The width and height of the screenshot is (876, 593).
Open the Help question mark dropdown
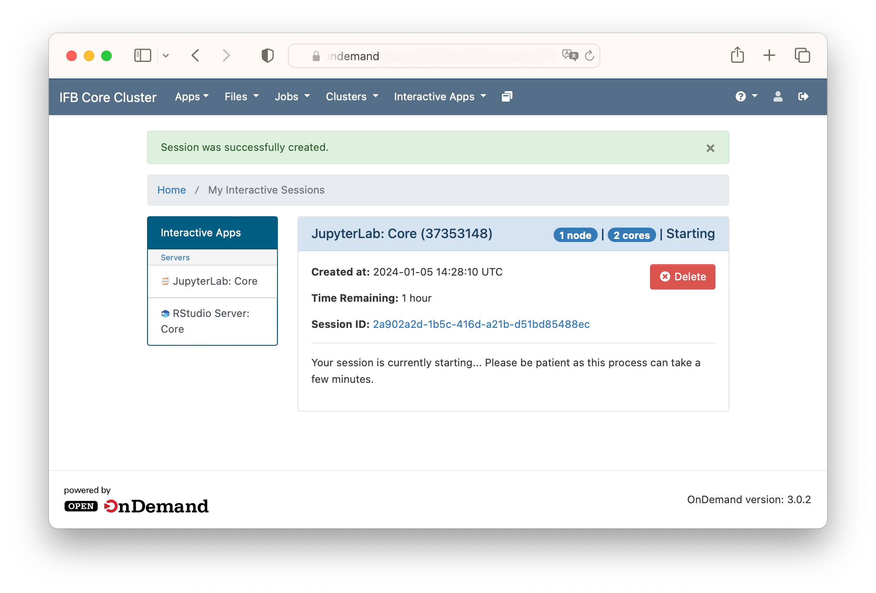(x=746, y=96)
